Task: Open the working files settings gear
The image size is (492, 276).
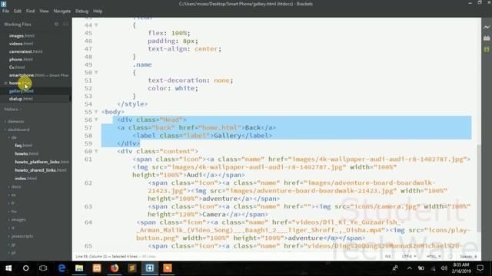Action: tap(56, 24)
